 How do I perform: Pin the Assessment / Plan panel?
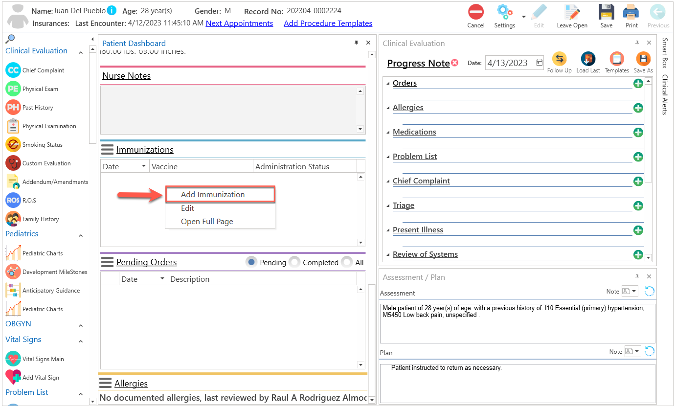[x=637, y=277]
